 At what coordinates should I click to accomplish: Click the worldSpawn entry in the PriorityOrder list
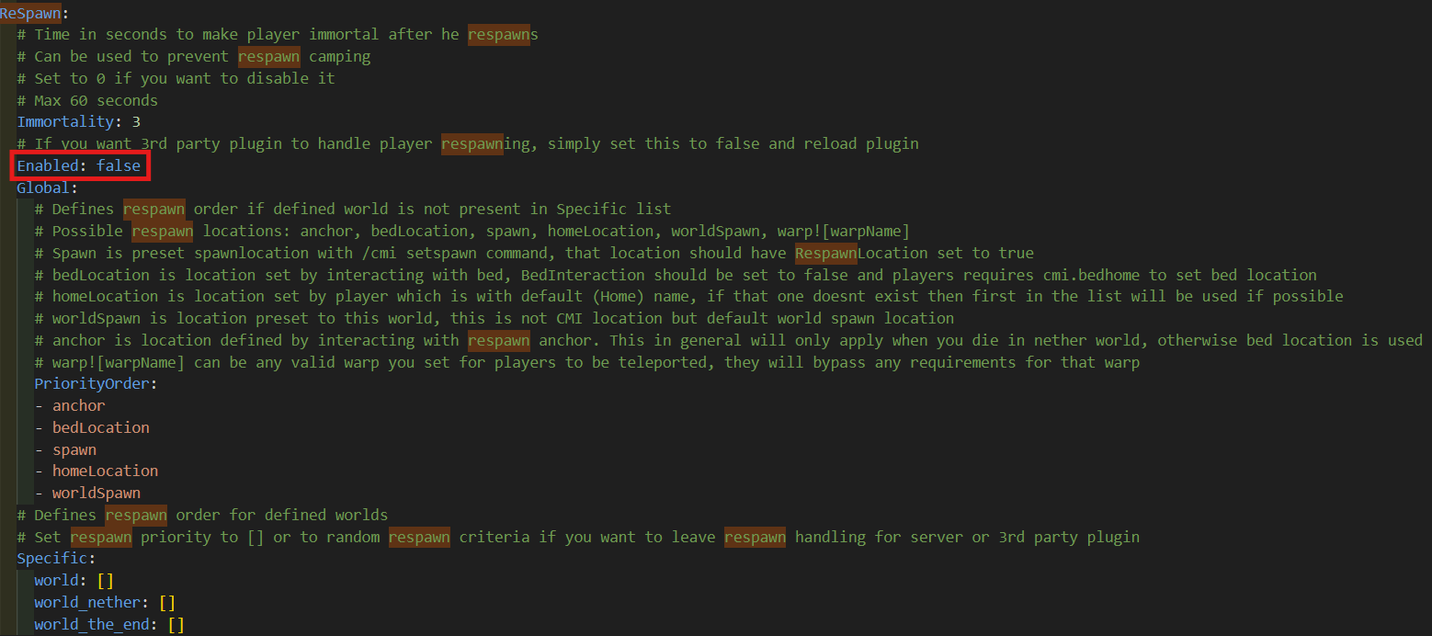(96, 494)
